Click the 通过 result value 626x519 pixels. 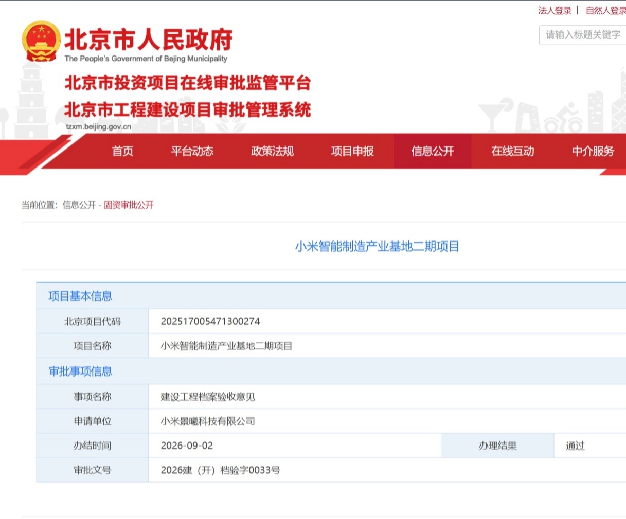click(575, 446)
